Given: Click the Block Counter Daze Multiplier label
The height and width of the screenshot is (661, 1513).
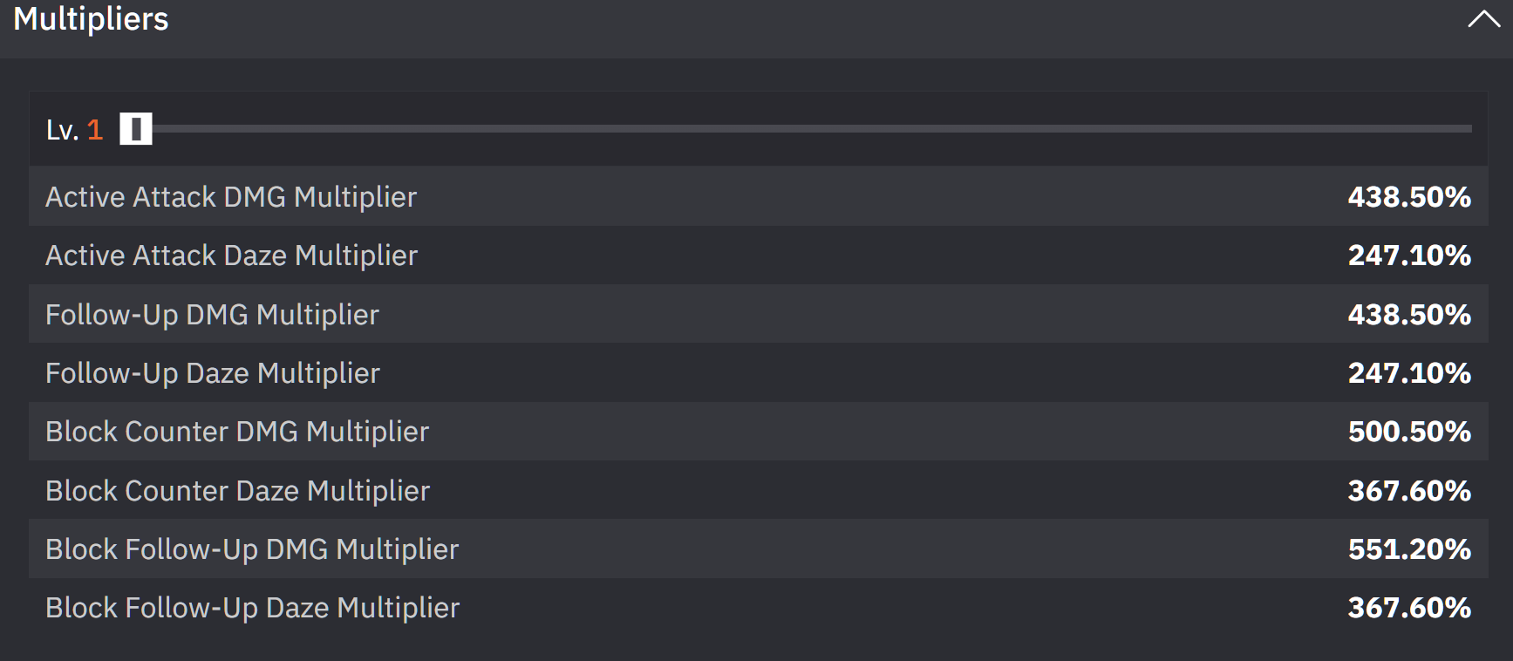Looking at the screenshot, I should (237, 491).
